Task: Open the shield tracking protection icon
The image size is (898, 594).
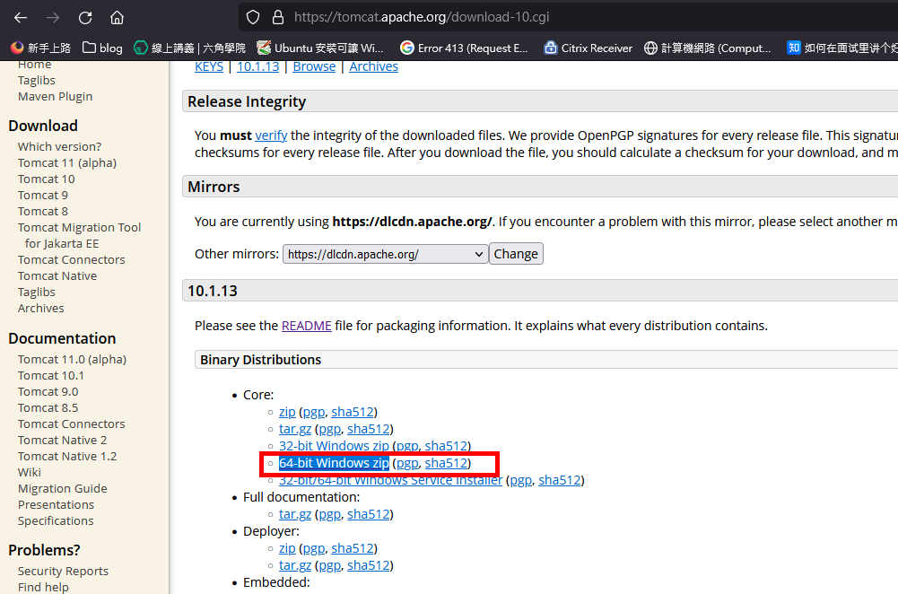Action: (x=253, y=17)
